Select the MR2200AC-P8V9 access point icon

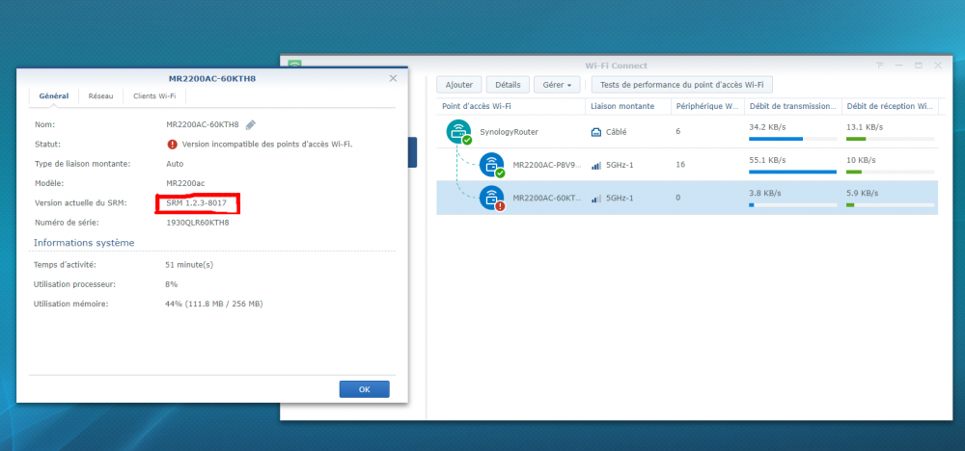pos(492,165)
